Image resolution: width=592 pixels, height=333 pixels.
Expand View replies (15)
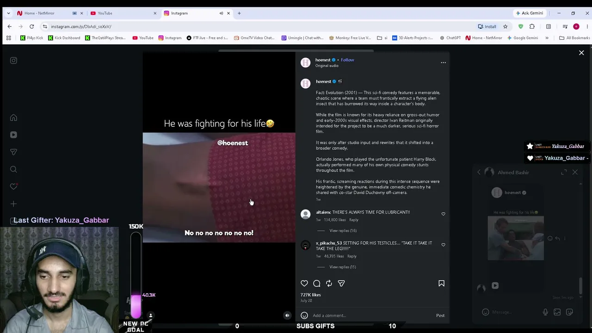coord(343,267)
